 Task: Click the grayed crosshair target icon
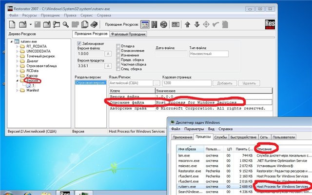[206, 24]
